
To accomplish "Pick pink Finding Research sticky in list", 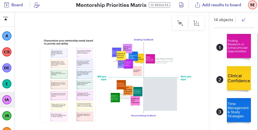I will pyautogui.click(x=239, y=46).
